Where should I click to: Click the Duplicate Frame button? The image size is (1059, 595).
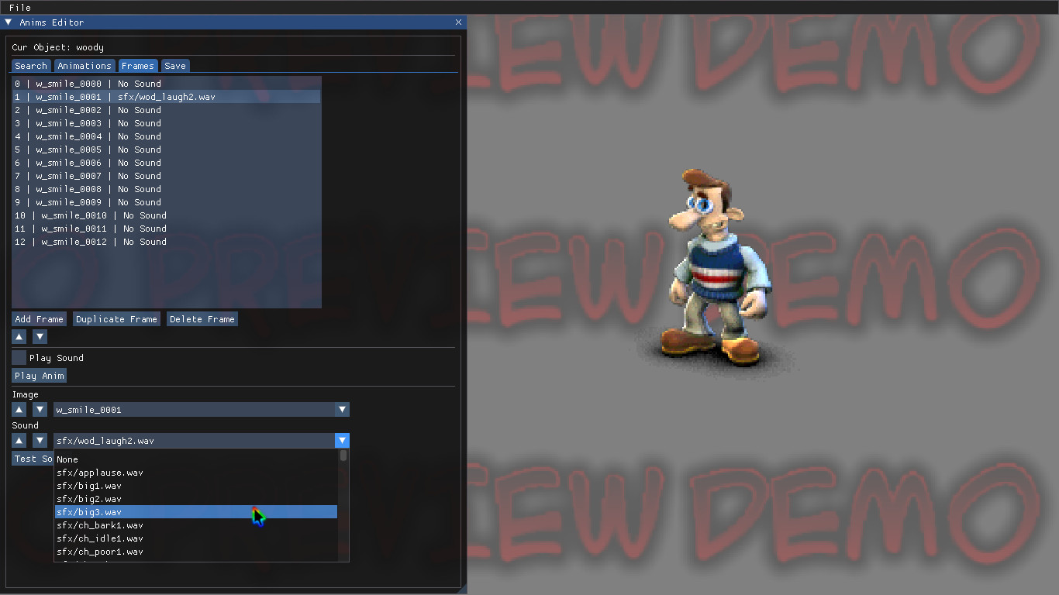(x=116, y=318)
